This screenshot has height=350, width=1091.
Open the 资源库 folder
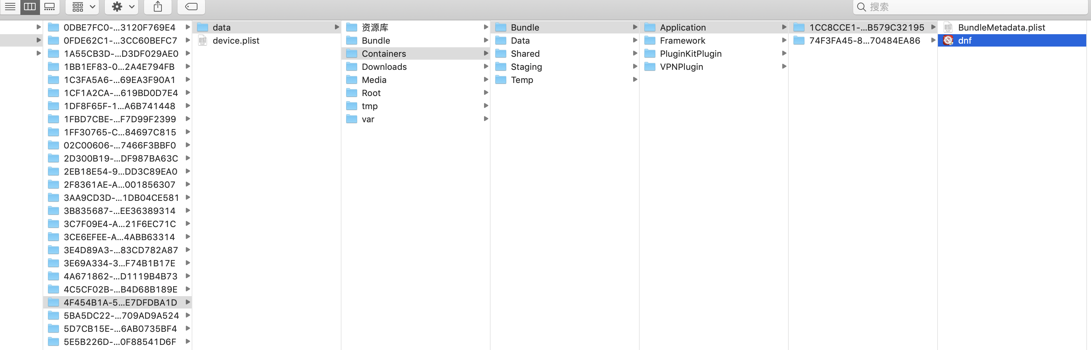pos(375,28)
